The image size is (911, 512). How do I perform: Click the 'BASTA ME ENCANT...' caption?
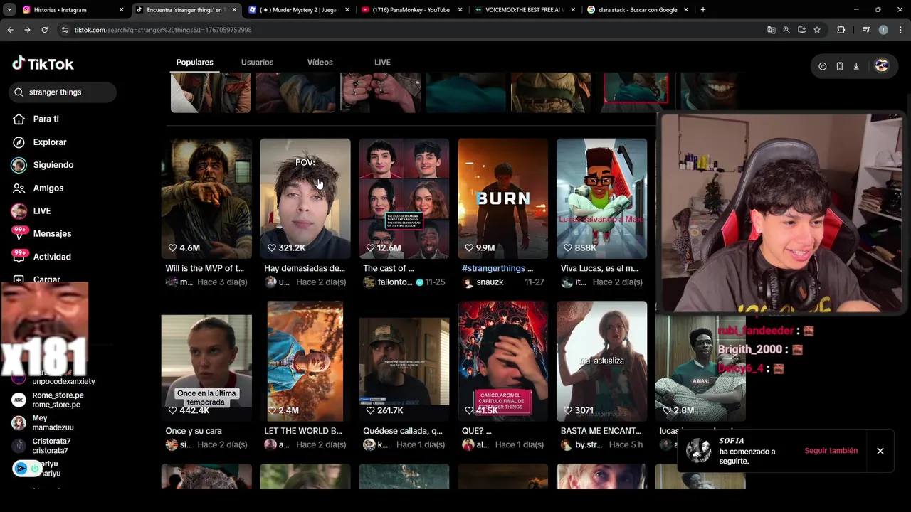click(x=601, y=431)
